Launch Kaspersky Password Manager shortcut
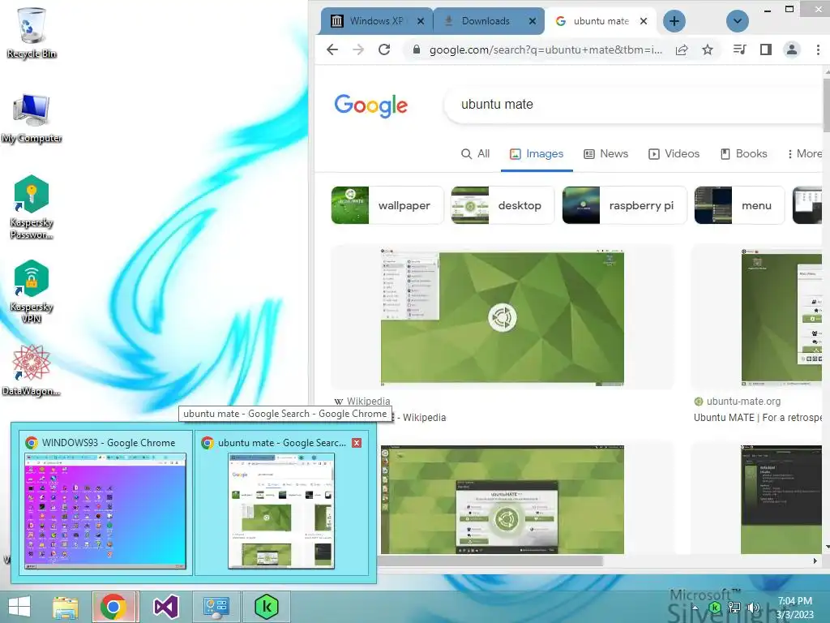 click(x=32, y=207)
